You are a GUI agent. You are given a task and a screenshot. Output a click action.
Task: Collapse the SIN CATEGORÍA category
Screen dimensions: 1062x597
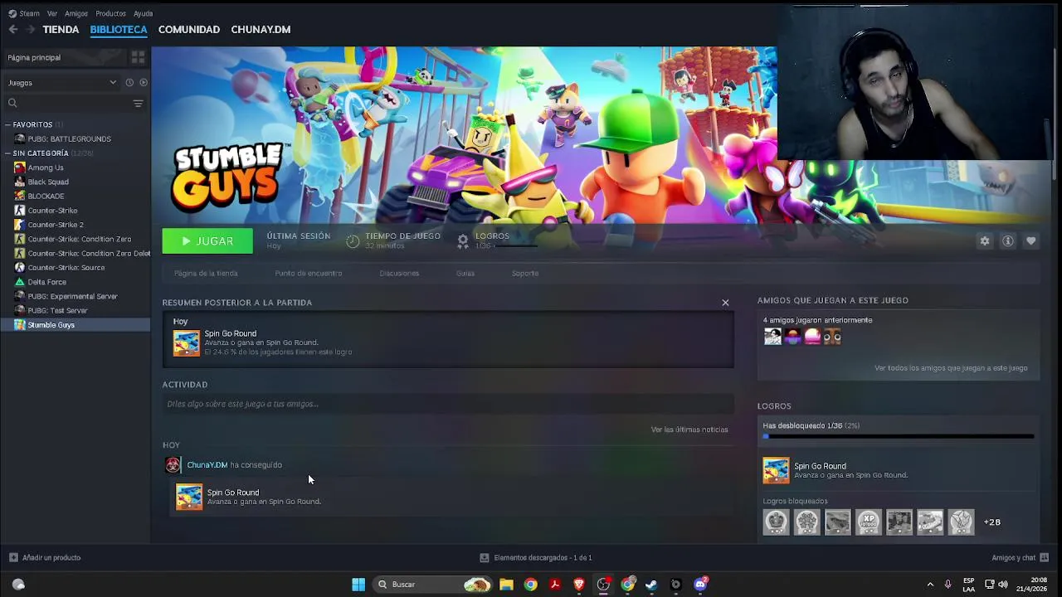click(8, 153)
